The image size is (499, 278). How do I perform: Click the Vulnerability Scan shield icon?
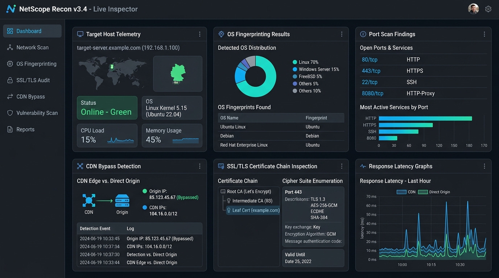click(x=10, y=113)
